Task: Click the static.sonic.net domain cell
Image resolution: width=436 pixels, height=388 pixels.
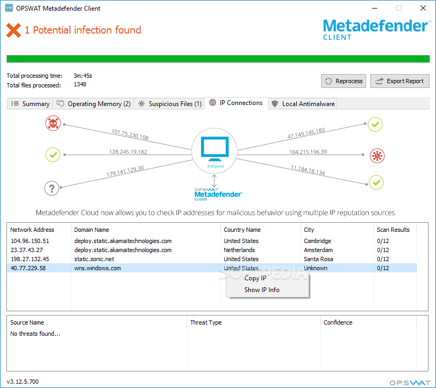Action: 94,259
